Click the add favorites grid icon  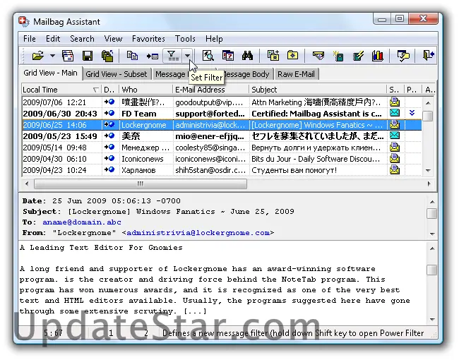coord(273,55)
